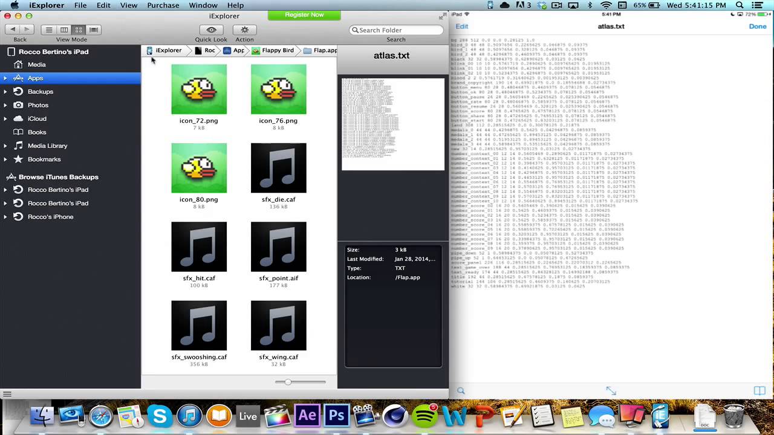Open the View menu

point(129,5)
